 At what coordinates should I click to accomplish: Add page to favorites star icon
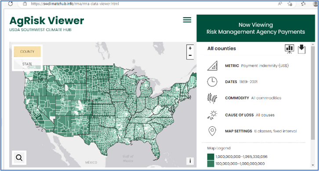click(290, 4)
